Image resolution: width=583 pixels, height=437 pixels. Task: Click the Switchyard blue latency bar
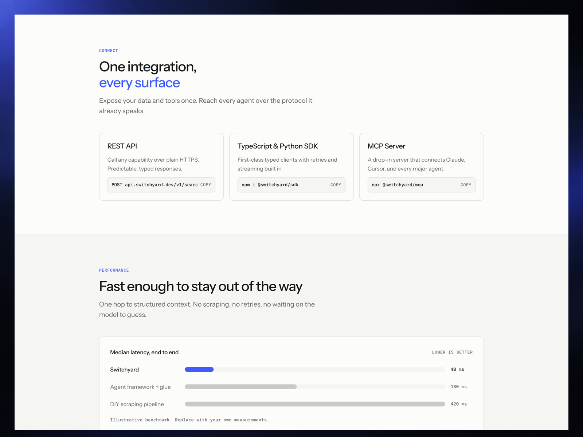[199, 370]
